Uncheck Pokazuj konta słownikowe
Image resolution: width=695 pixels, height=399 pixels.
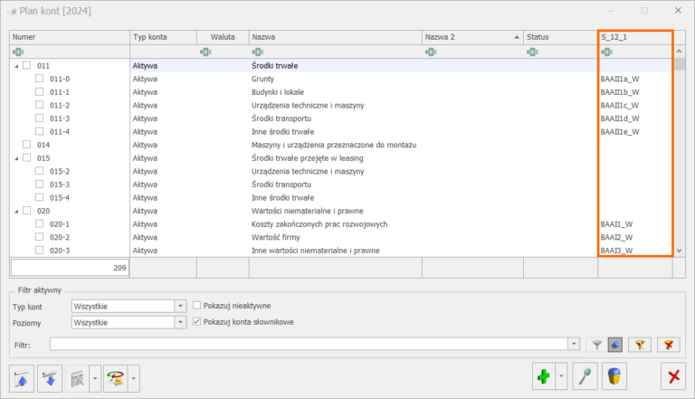[x=198, y=321]
